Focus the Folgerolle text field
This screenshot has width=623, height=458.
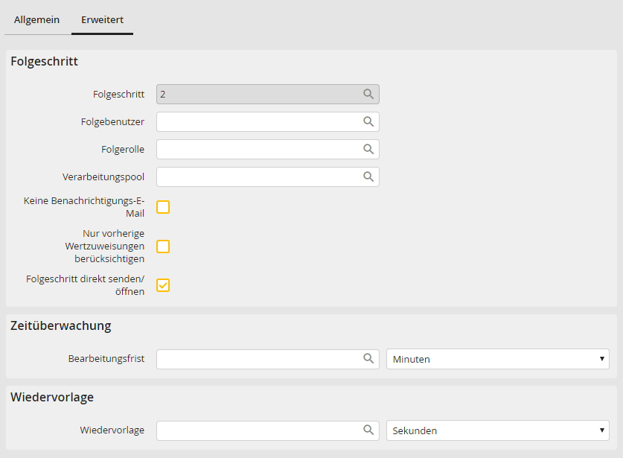pos(258,150)
